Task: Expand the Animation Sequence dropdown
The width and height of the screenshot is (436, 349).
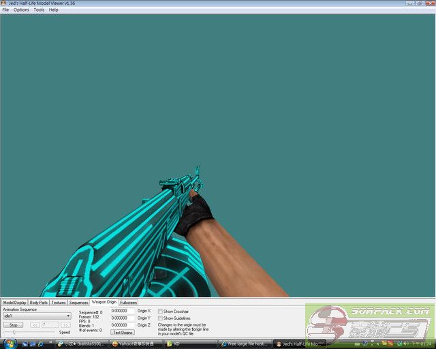Action: coord(68,316)
